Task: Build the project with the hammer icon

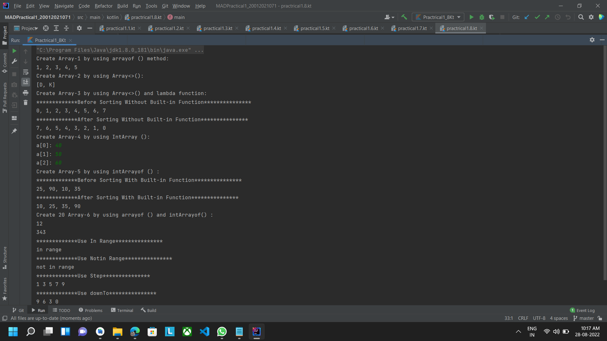Action: coord(404,17)
